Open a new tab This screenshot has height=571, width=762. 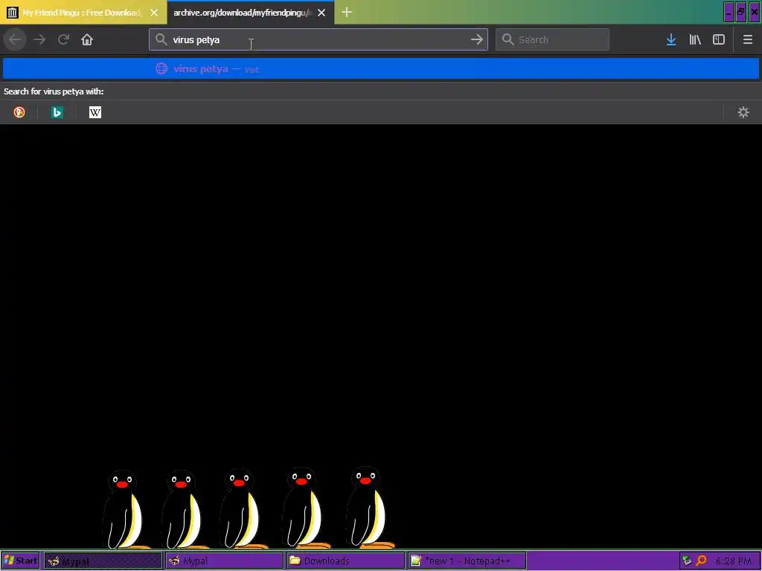pos(347,12)
